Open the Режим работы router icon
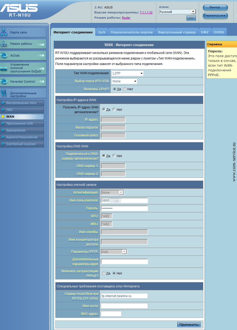The image size is (237, 330). [x=4, y=44]
